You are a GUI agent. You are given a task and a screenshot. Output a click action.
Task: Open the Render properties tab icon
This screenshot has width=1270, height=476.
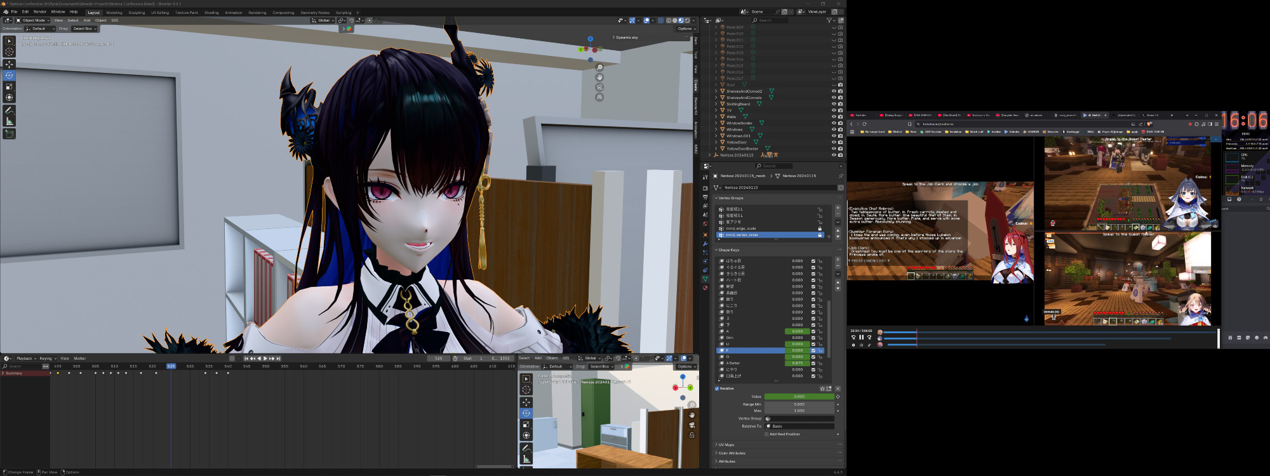point(705,188)
